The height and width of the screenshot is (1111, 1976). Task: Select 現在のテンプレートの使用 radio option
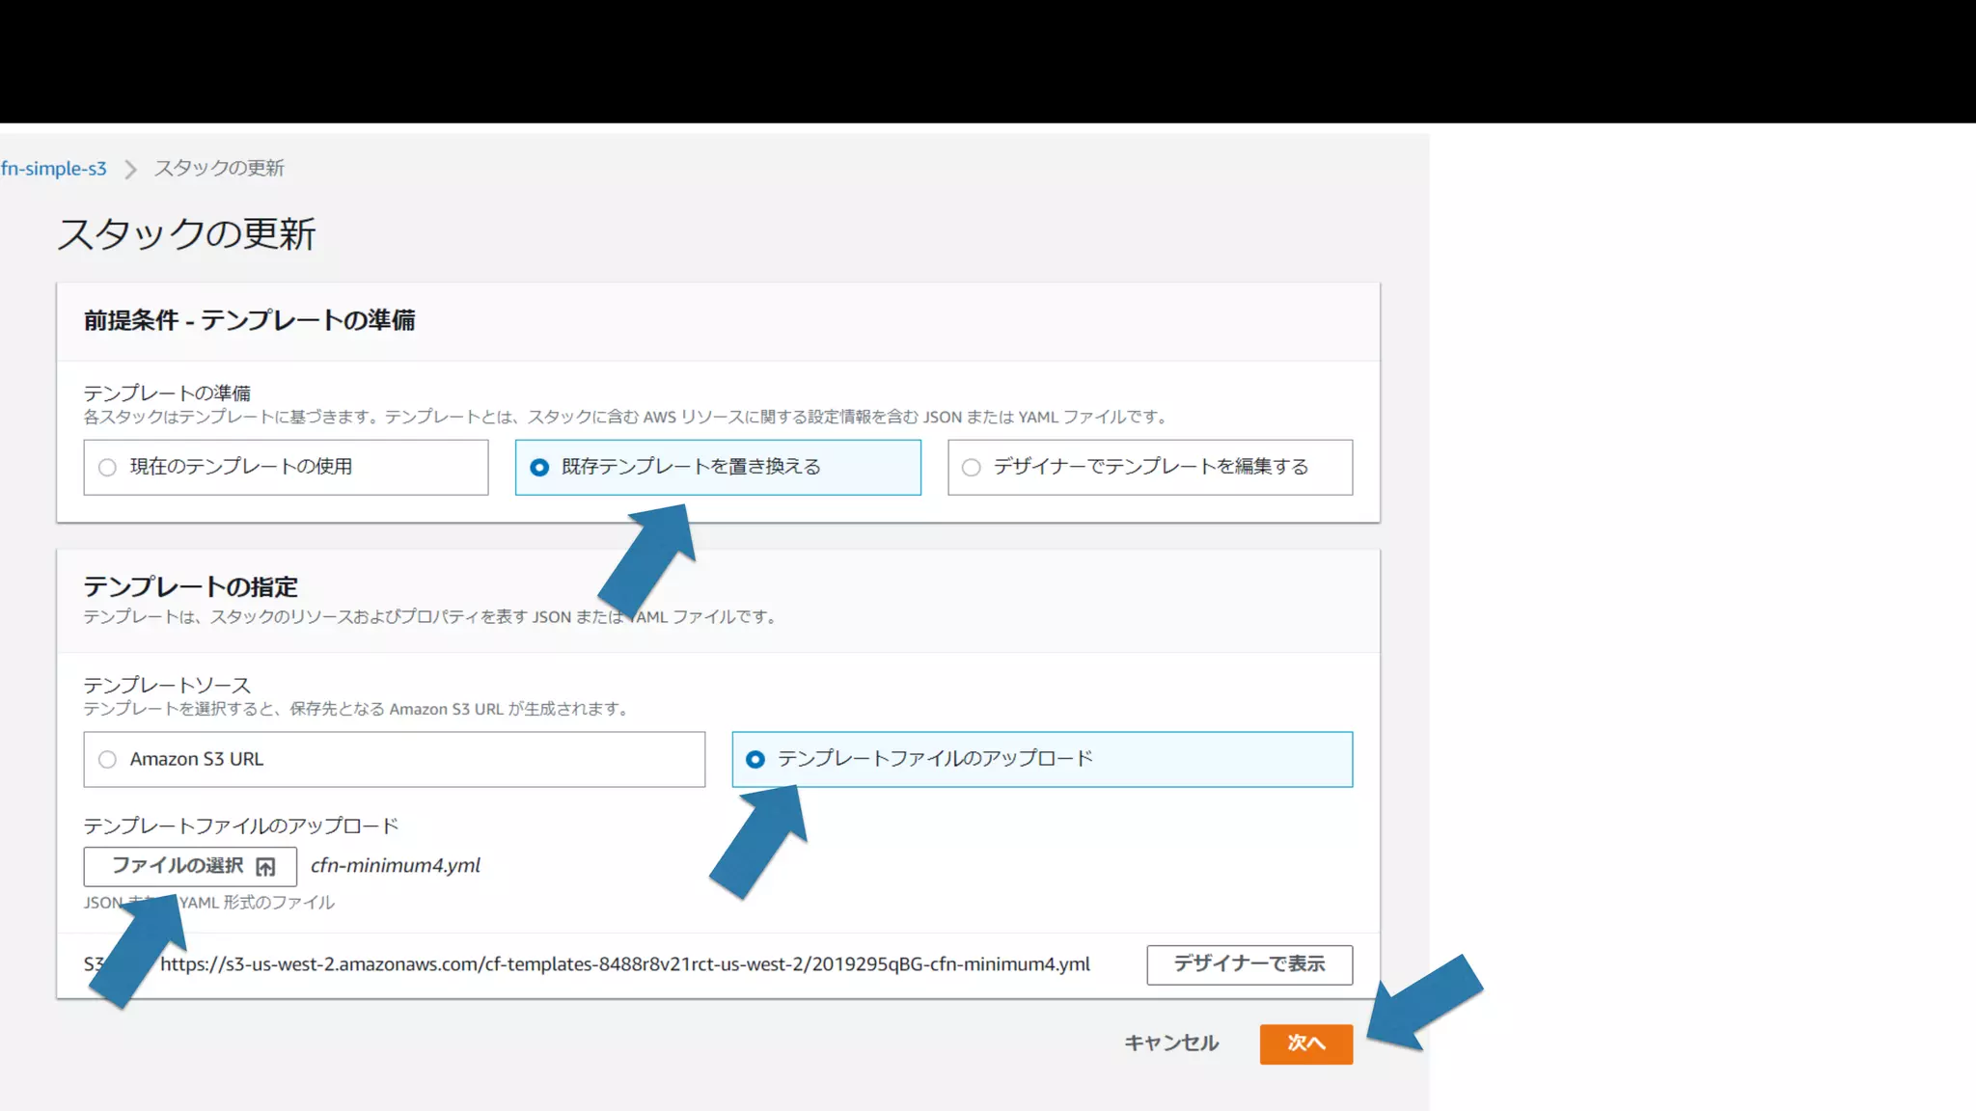coord(108,468)
